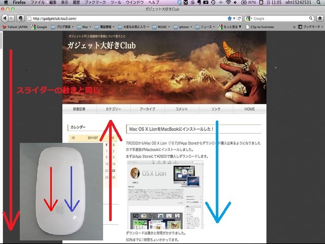Open article Mac OS X LionをMacBookにインストールした!
Image resolution: width=325 pixels, height=244 pixels.
(171, 129)
